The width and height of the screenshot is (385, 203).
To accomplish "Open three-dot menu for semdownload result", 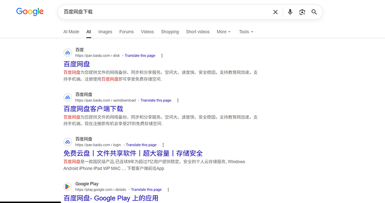I will point(178,101).
